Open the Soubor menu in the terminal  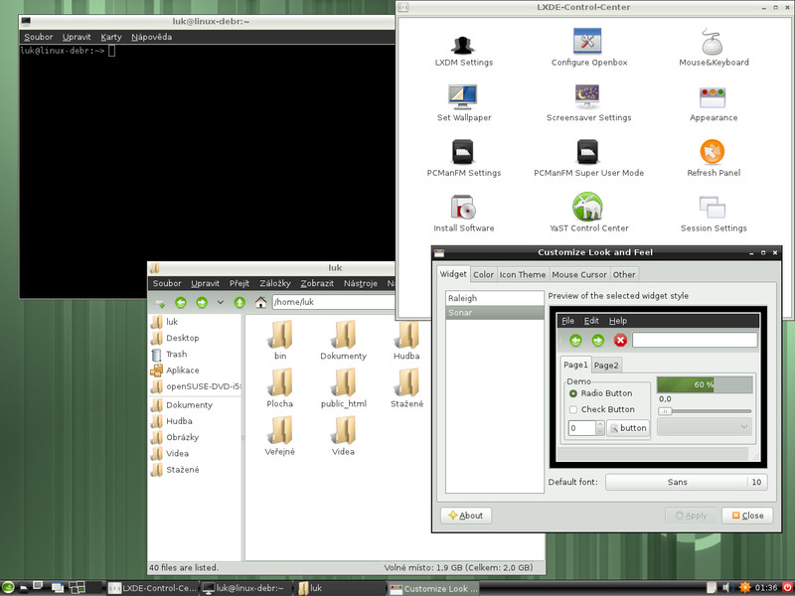[38, 37]
